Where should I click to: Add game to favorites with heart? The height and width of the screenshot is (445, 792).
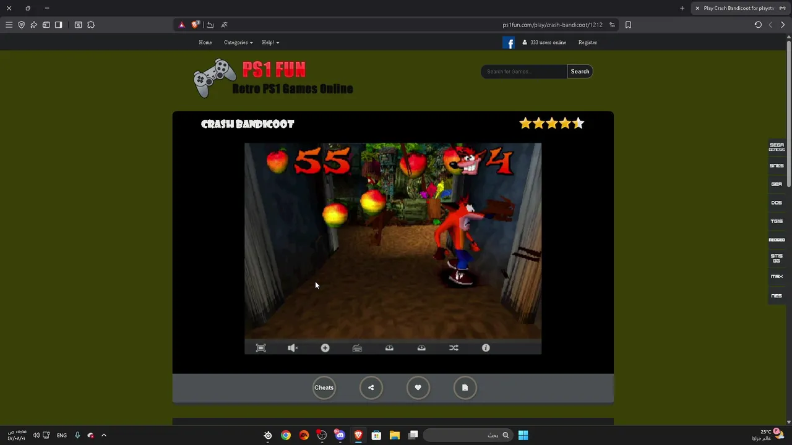[x=418, y=388]
